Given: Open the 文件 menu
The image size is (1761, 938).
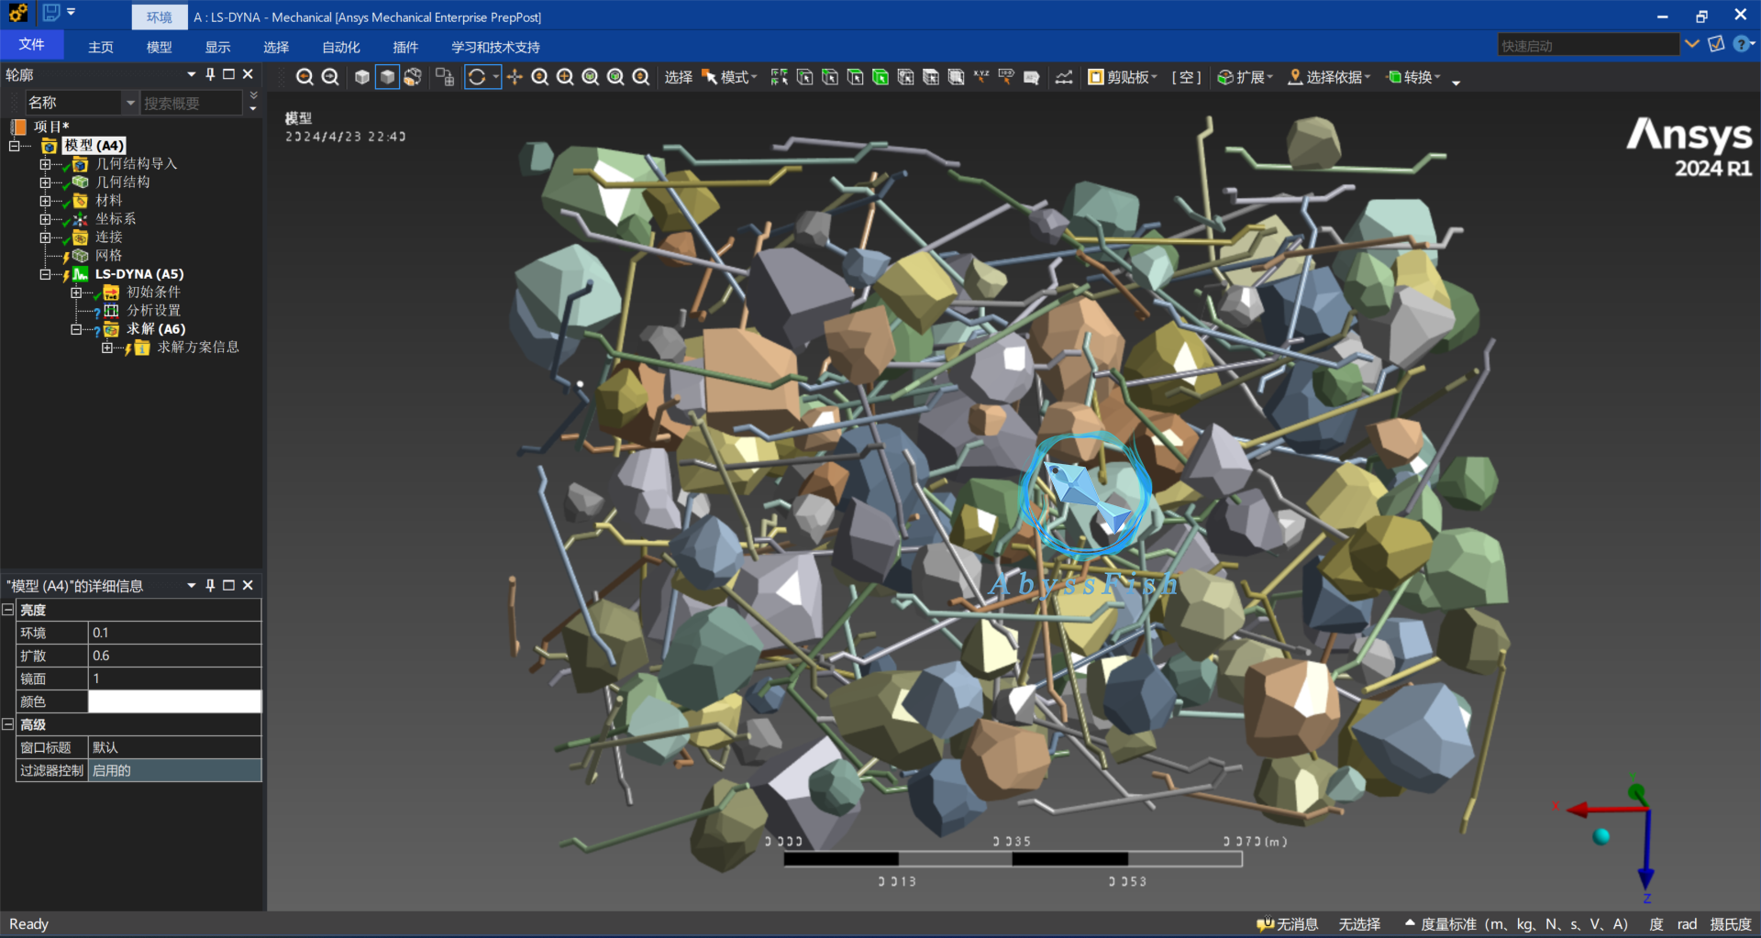Looking at the screenshot, I should (x=33, y=44).
